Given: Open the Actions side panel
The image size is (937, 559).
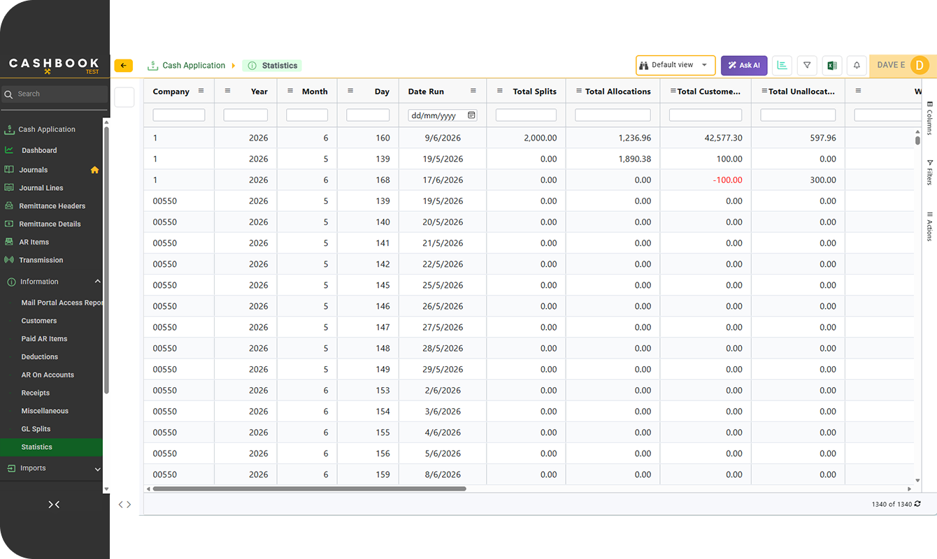Looking at the screenshot, I should [929, 226].
